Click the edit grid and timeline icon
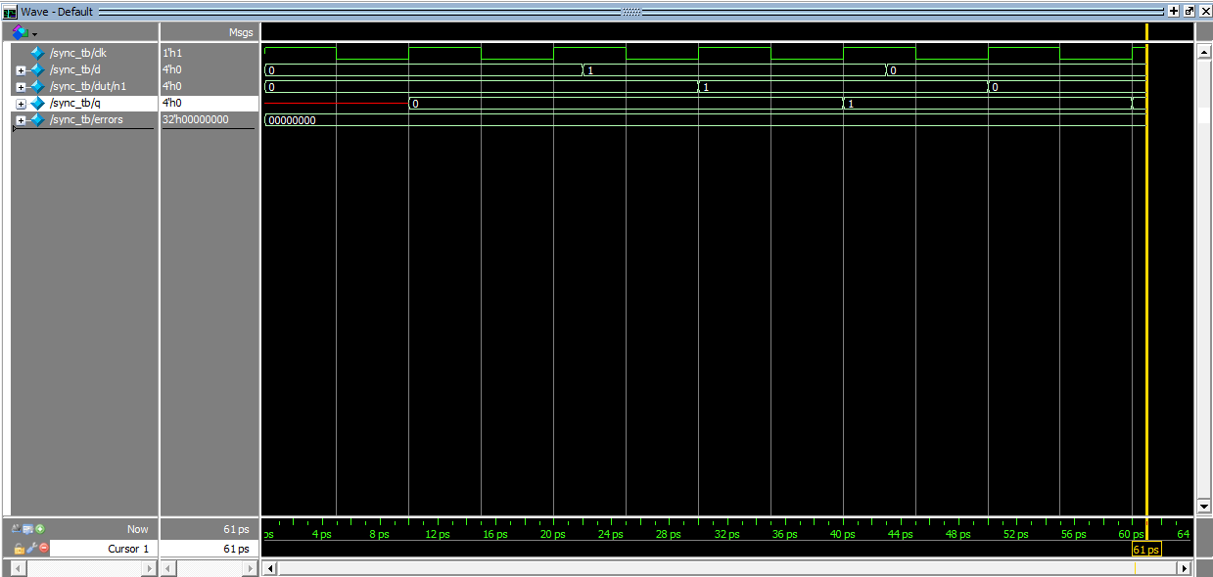The height and width of the screenshot is (577, 1213). tap(28, 529)
